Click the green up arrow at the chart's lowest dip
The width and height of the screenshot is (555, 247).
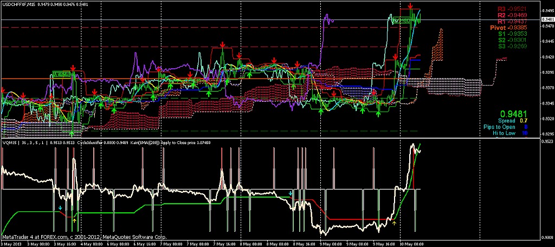pyautogui.click(x=72, y=133)
